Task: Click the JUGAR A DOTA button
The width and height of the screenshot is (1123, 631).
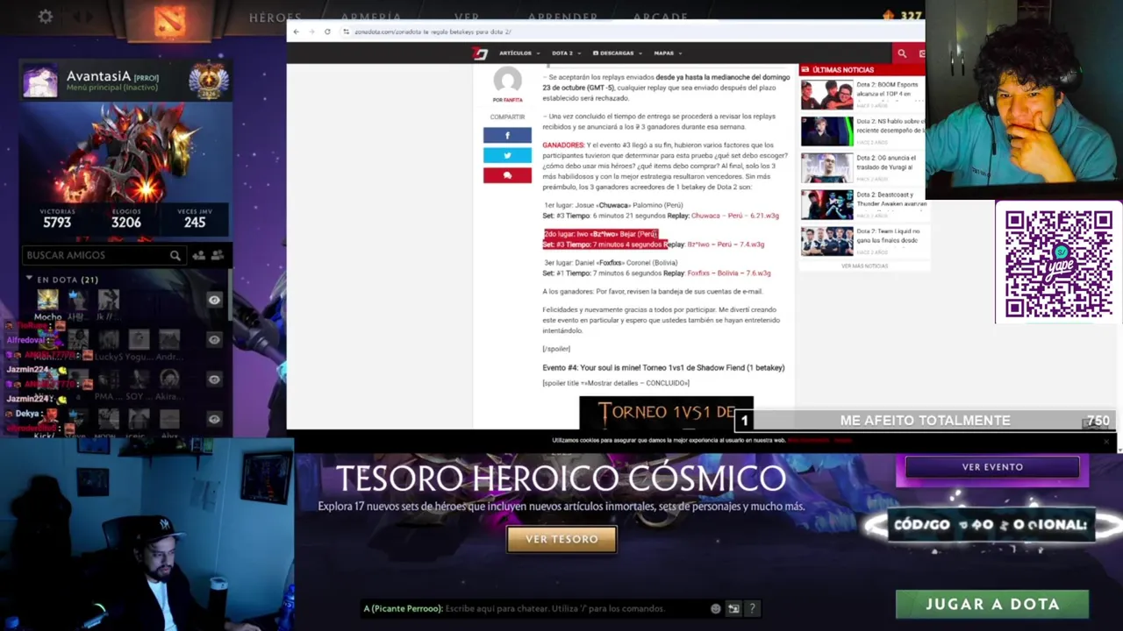Action: [992, 604]
